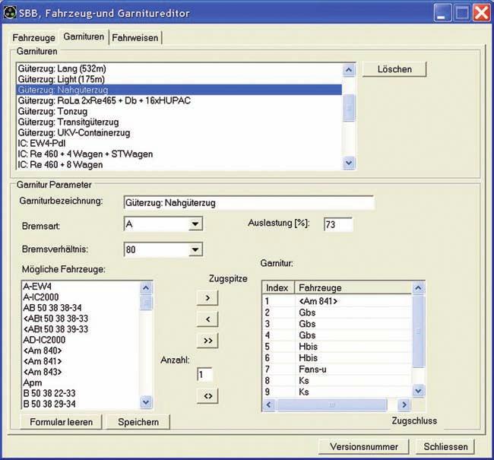Click the Garnituren list scrollbar thumb
The width and height of the screenshot is (494, 460).
(x=349, y=108)
